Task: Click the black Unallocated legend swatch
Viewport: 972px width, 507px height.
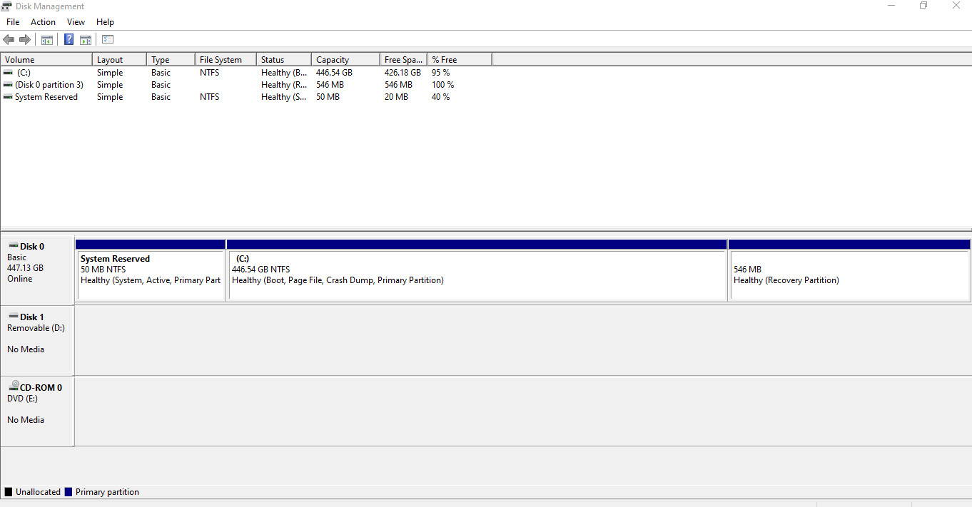Action: 9,492
